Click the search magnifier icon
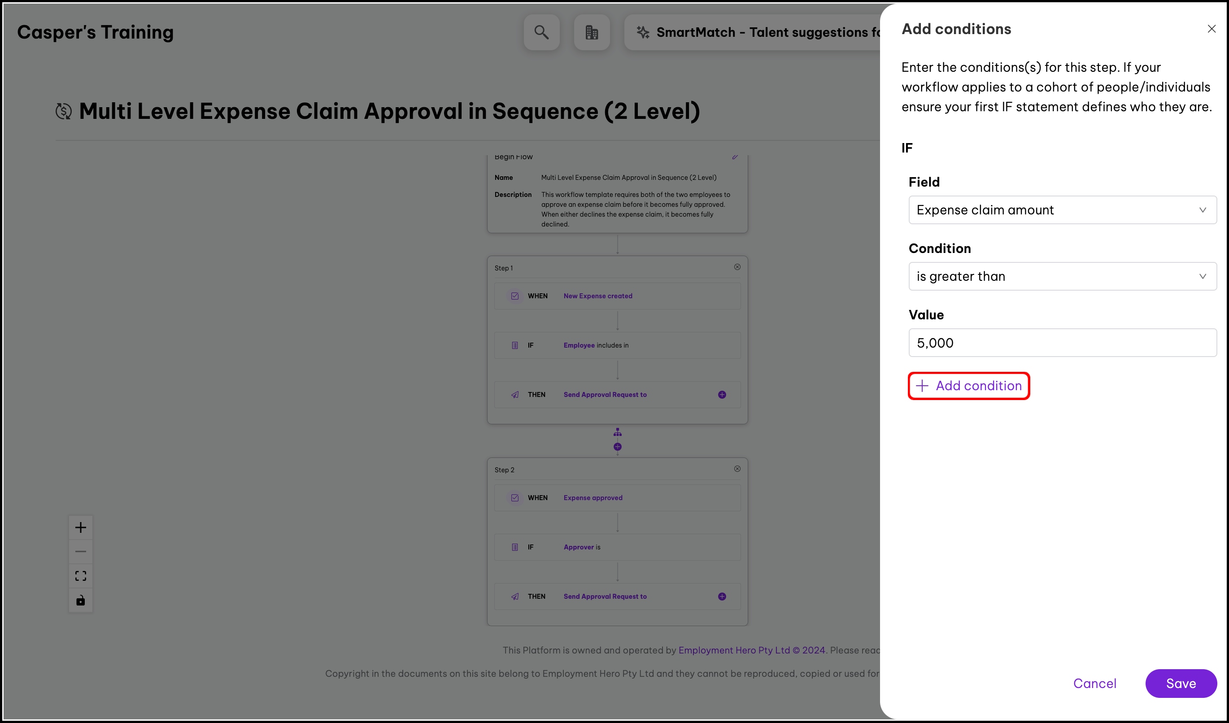This screenshot has height=723, width=1229. click(x=541, y=32)
